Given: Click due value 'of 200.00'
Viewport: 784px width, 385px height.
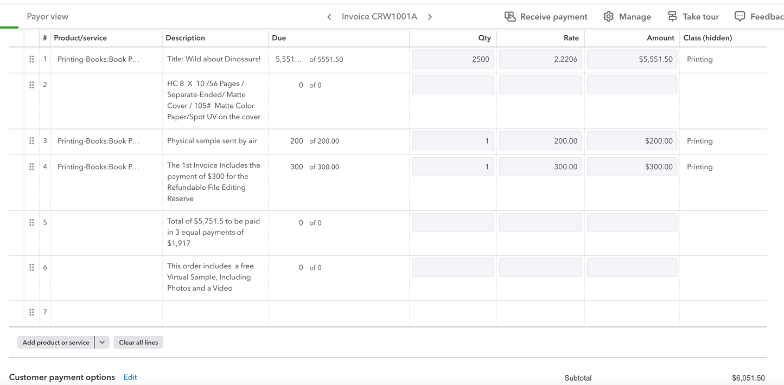Looking at the screenshot, I should click(324, 141).
